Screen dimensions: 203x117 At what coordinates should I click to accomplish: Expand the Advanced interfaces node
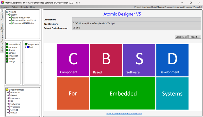[x=7, y=93]
